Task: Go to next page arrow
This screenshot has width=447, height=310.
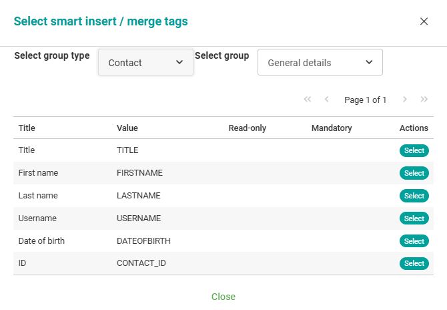Action: tap(404, 100)
